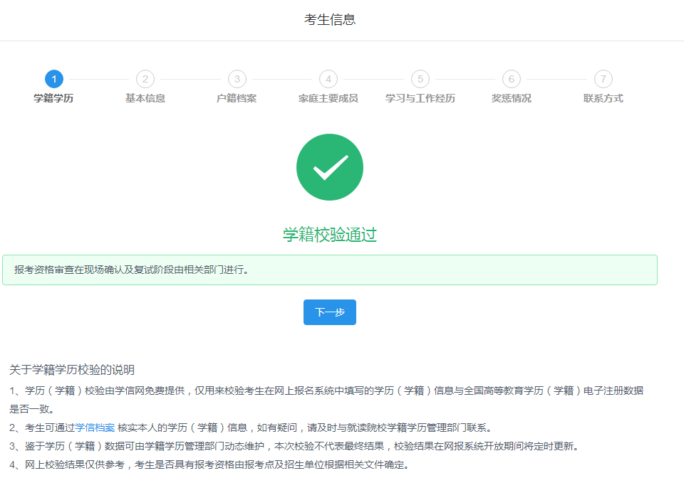
Task: Open step 3 circle for 户籍档案
Action: tap(237, 79)
